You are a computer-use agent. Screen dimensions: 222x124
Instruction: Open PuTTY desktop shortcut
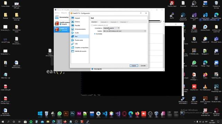[172, 16]
